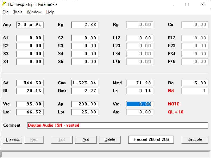Click the L34 input field

point(140,54)
